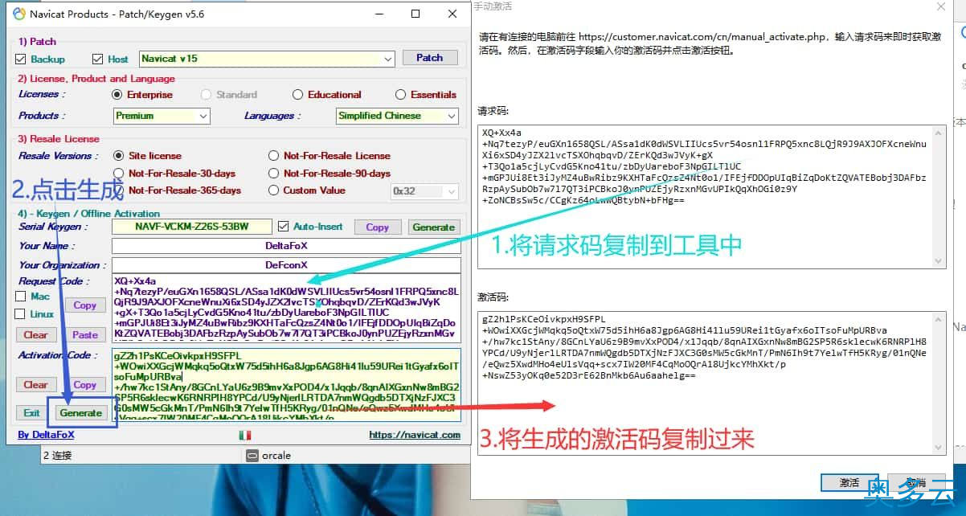Click the '2) License, Product and Language' heading
The width and height of the screenshot is (966, 516).
coord(96,79)
